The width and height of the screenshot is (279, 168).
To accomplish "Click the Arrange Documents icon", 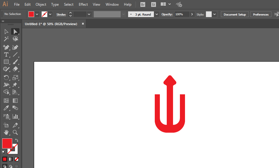I will pyautogui.click(x=163, y=4).
